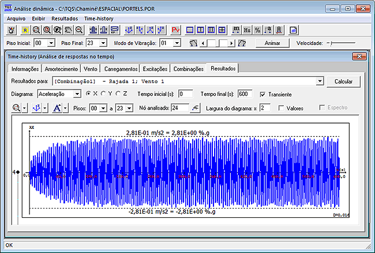The width and height of the screenshot is (375, 253).
Task: Click the zoom out magnifier icon
Action: pyautogui.click(x=79, y=30)
